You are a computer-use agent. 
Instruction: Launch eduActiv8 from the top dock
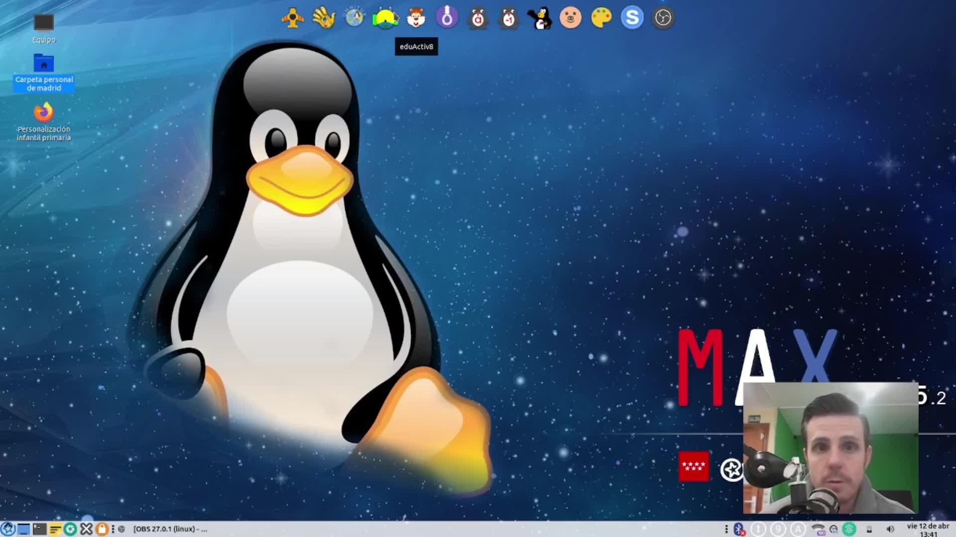click(385, 18)
